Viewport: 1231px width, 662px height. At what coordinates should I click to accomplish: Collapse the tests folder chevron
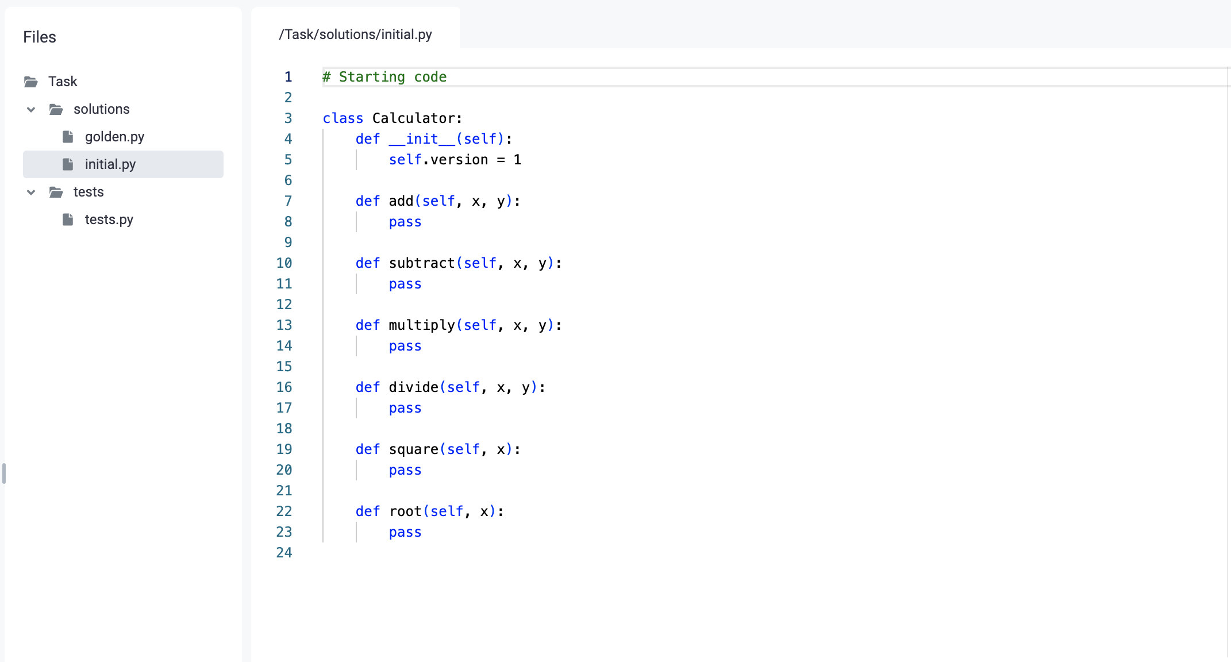(31, 192)
